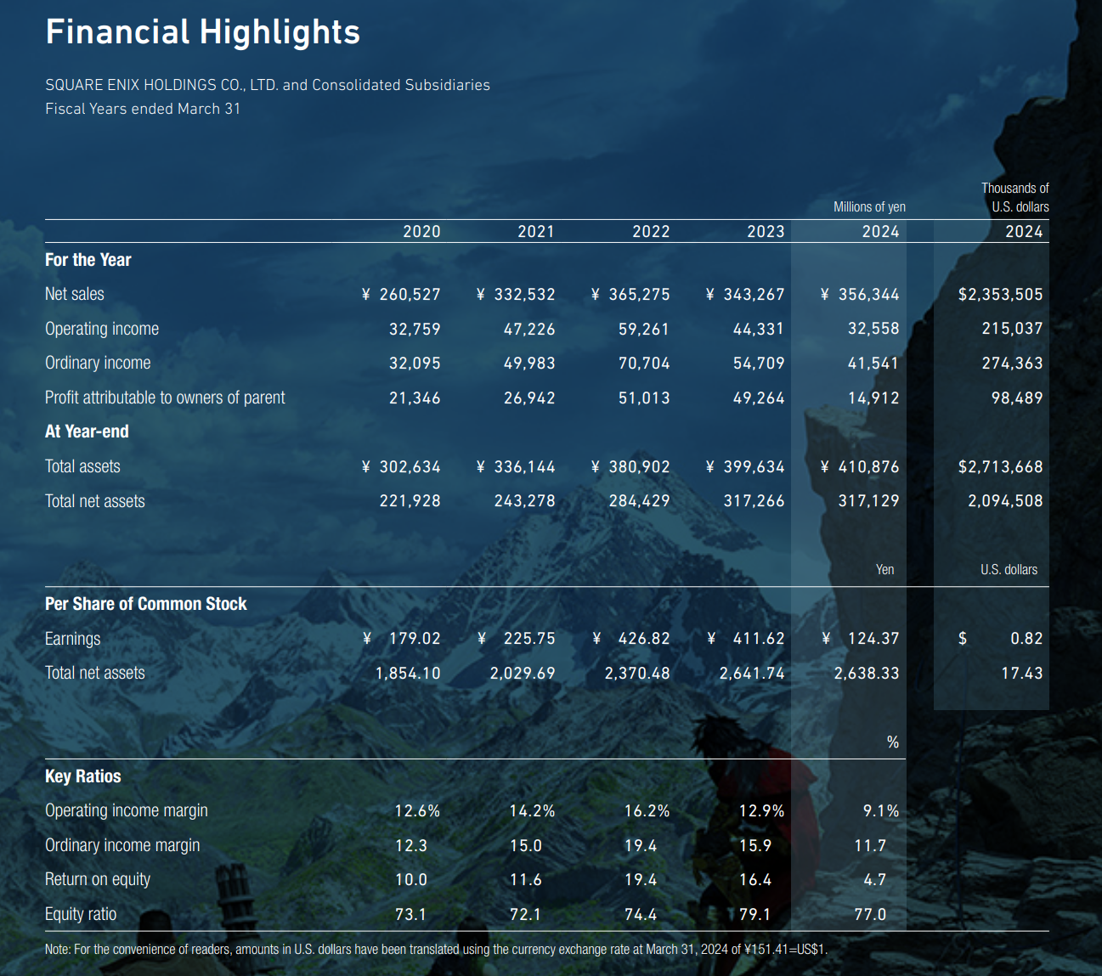The height and width of the screenshot is (976, 1102).
Task: Click Profit attributable to owners of parent label
Action: point(165,398)
